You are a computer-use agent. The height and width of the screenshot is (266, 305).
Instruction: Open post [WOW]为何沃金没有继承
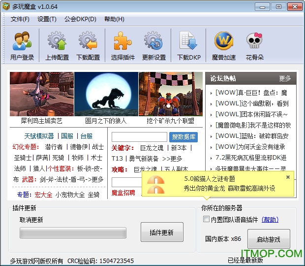(x=250, y=147)
